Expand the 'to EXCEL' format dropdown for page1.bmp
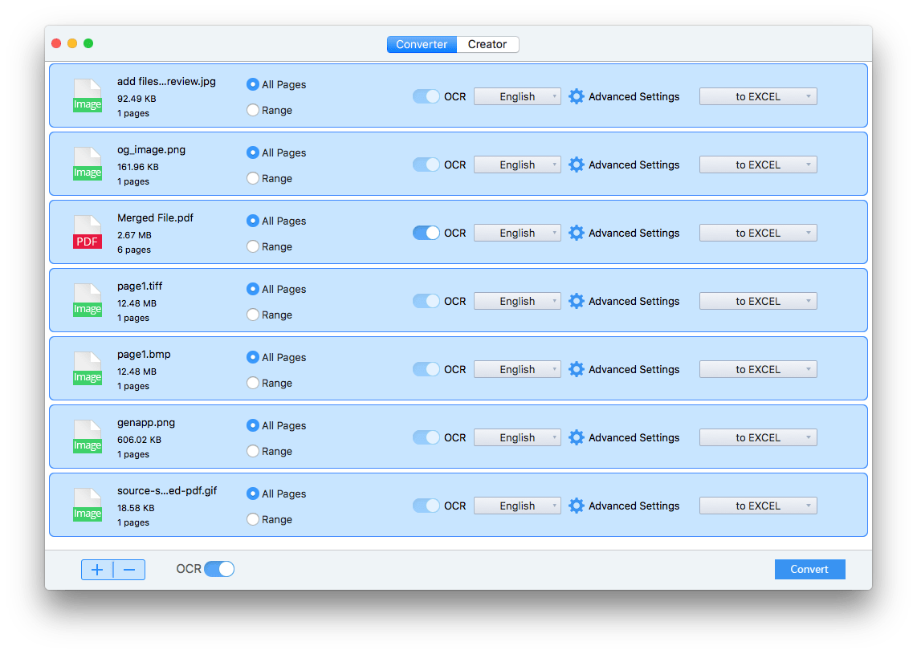The image size is (917, 654). tap(758, 369)
